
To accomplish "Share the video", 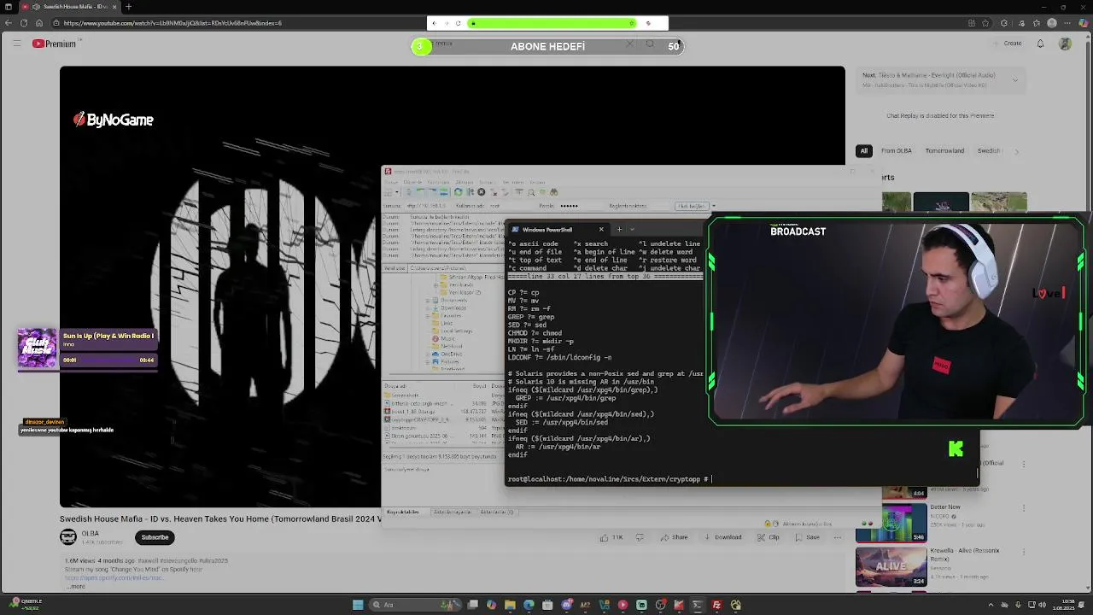I will pos(674,537).
